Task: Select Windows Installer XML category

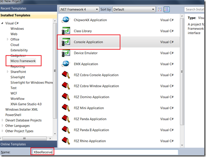Action: click(x=22, y=109)
